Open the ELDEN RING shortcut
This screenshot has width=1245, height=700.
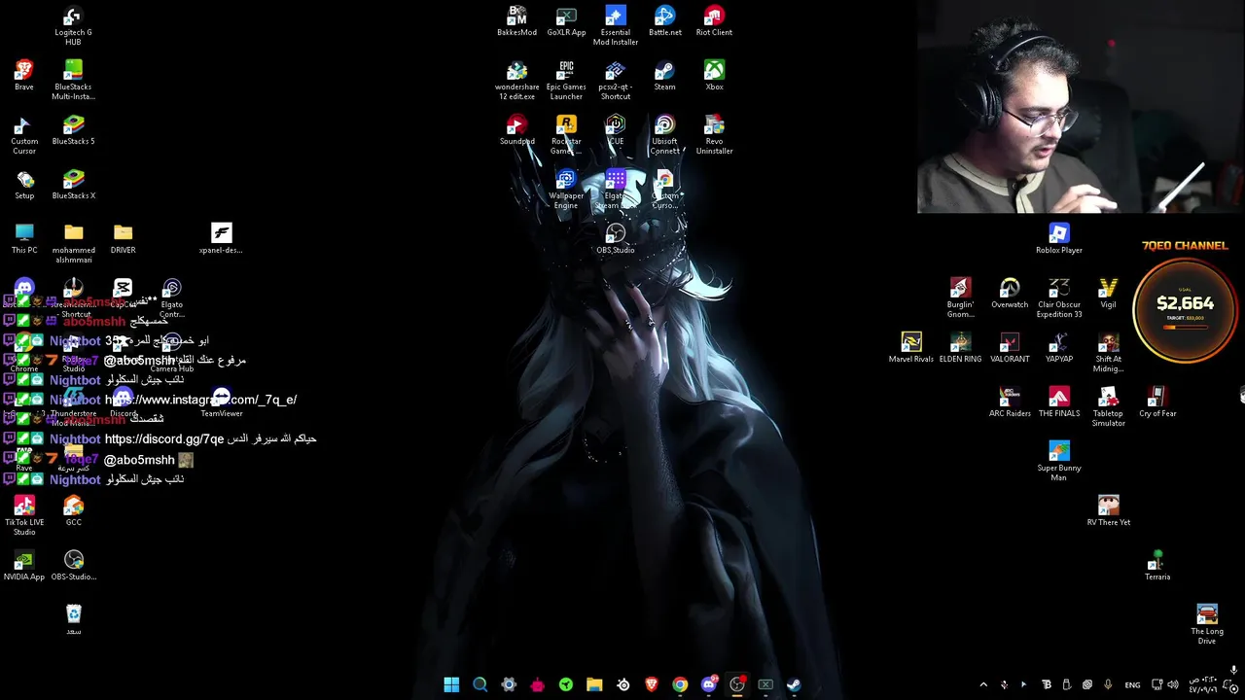(x=960, y=348)
